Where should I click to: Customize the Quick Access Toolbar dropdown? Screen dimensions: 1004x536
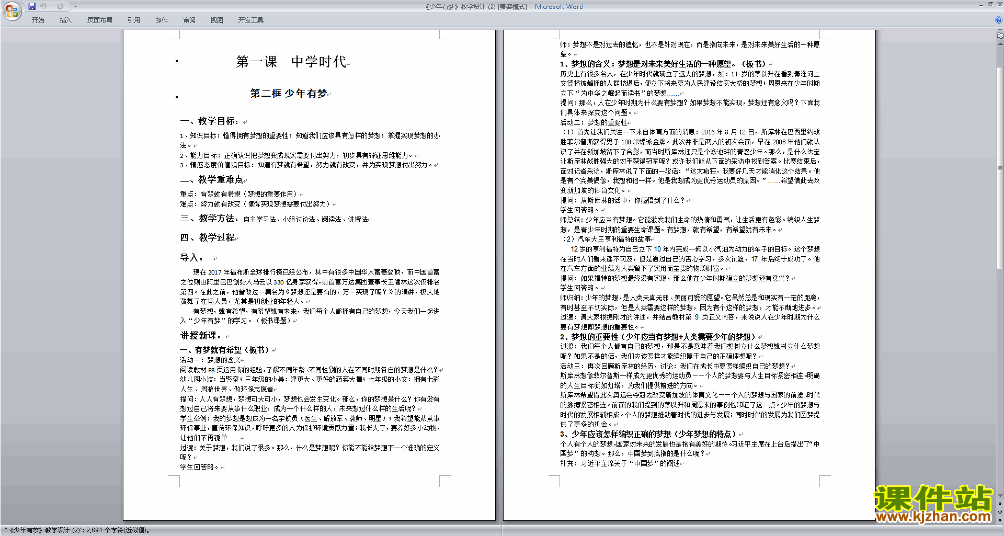75,6
